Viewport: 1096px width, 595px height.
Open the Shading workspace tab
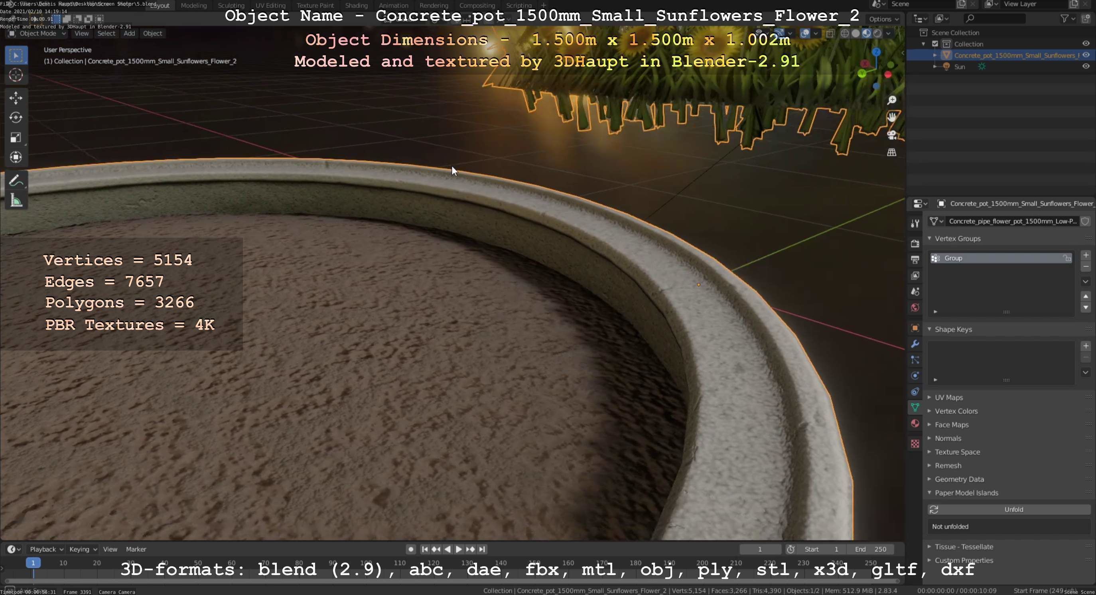[x=357, y=6]
